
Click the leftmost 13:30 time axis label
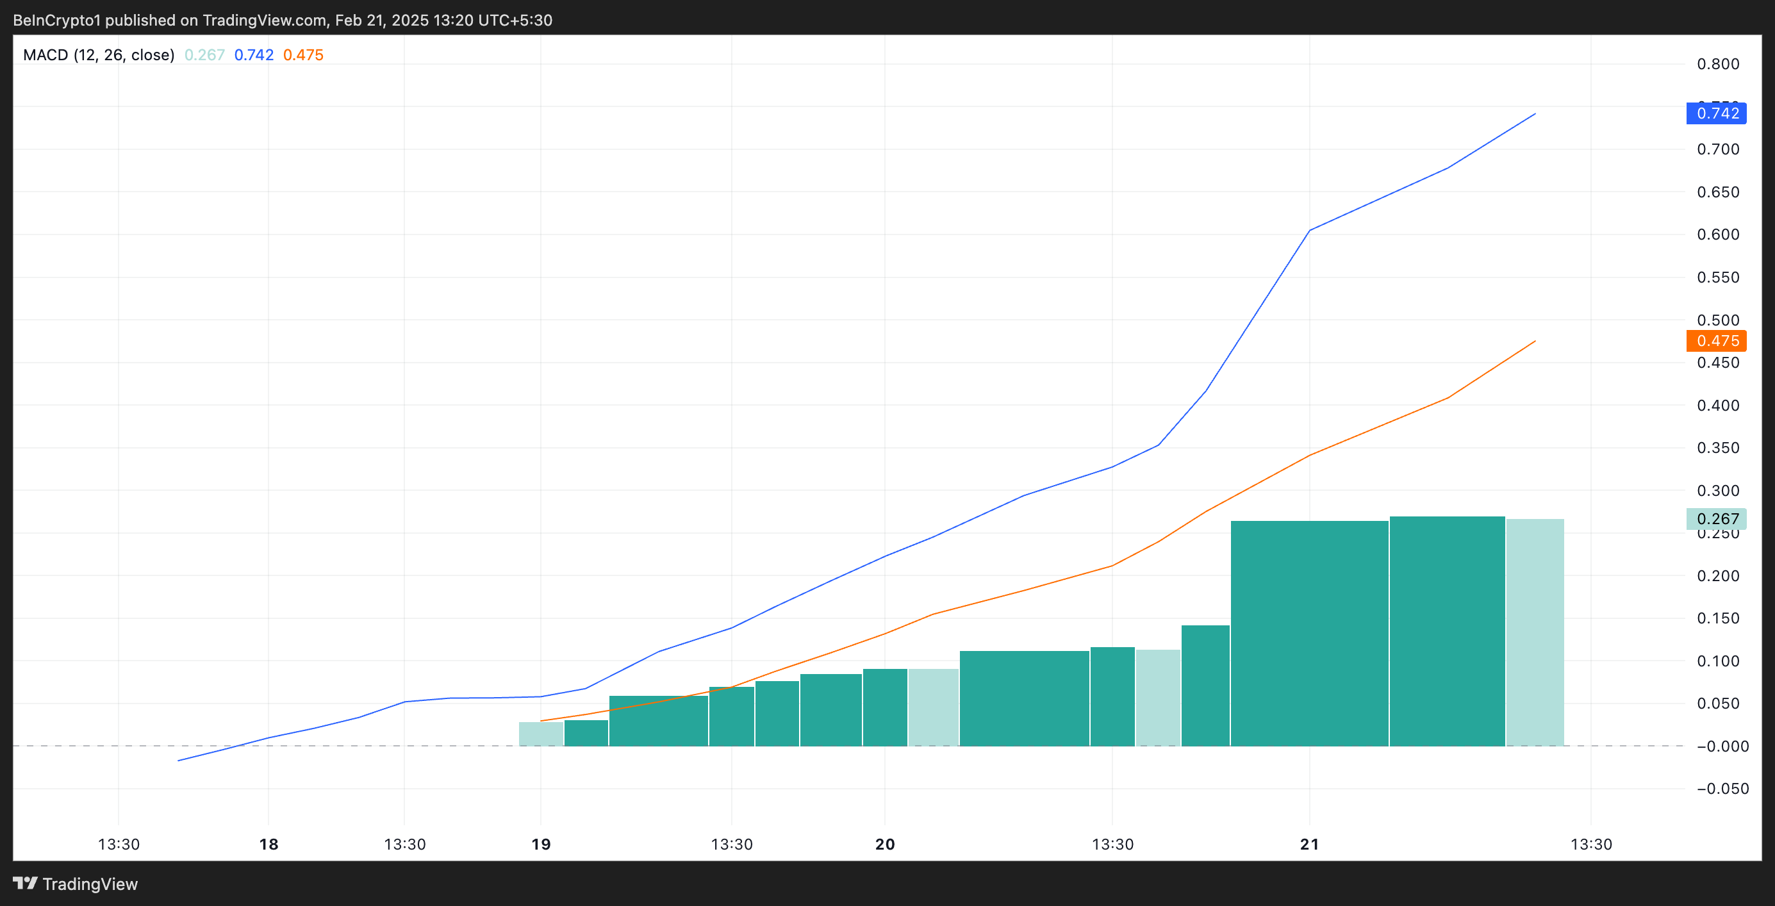(119, 844)
